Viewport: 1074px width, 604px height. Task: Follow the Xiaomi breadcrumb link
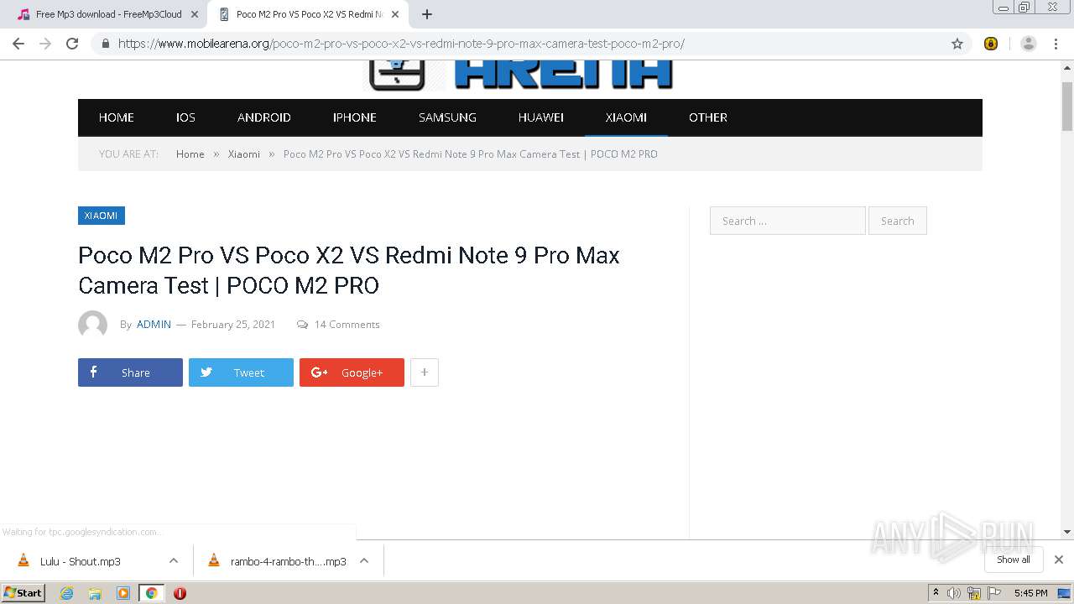pyautogui.click(x=244, y=154)
